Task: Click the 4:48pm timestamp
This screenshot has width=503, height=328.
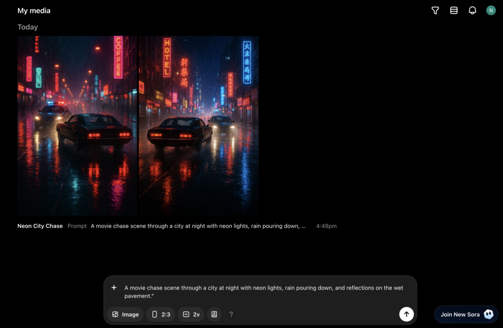Action: click(x=326, y=226)
